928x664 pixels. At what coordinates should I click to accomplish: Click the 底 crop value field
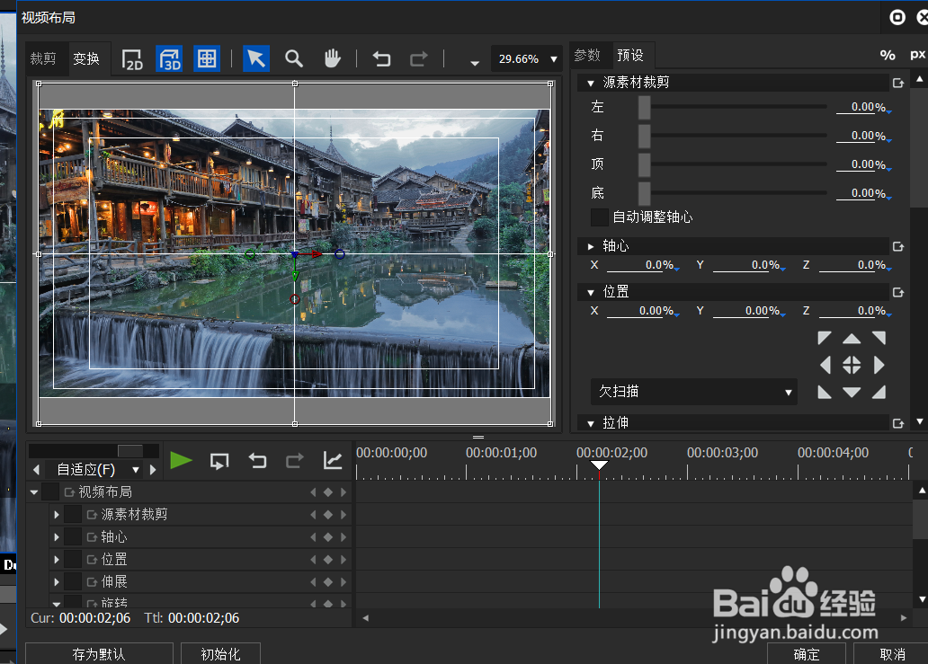click(x=863, y=193)
